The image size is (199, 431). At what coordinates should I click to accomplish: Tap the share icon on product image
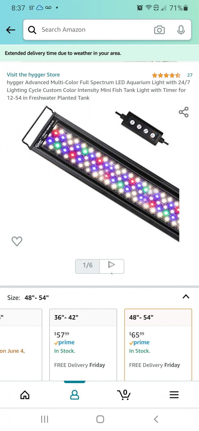pyautogui.click(x=184, y=112)
